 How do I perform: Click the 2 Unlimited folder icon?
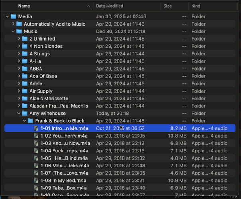[25, 39]
